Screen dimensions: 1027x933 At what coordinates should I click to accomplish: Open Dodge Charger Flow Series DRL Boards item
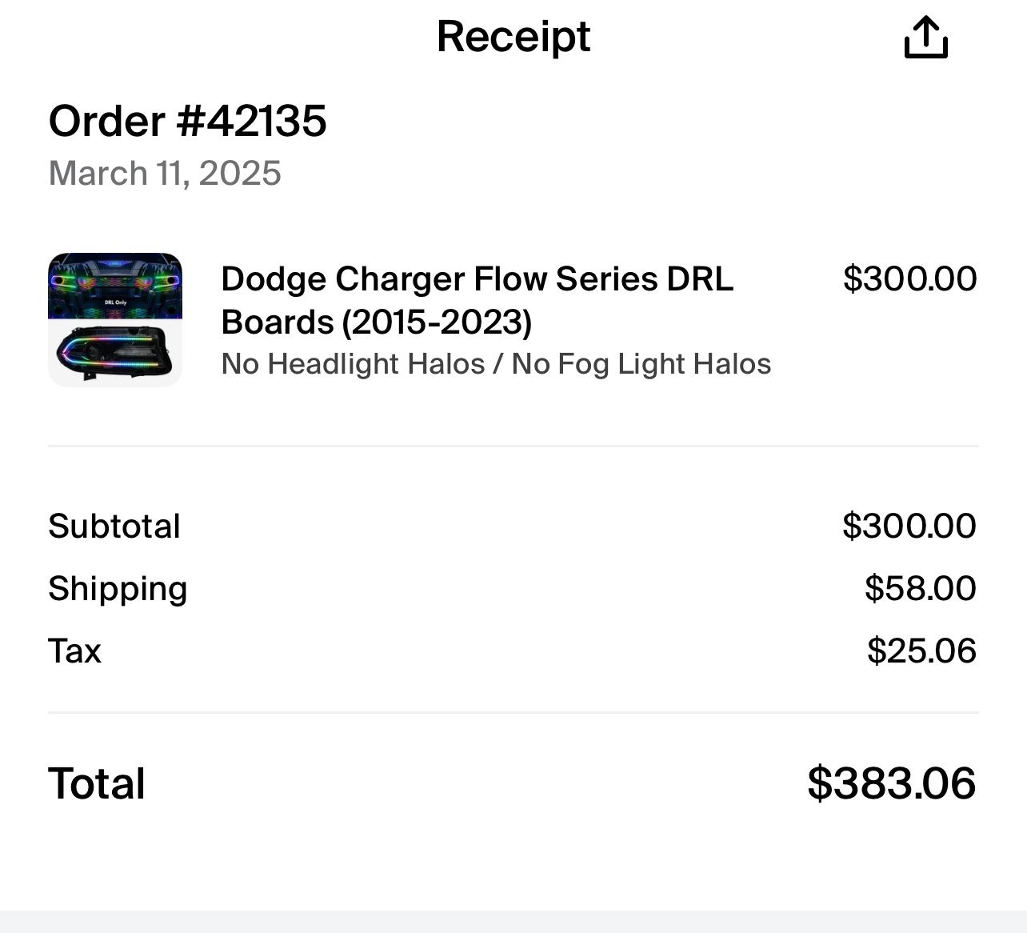(477, 300)
